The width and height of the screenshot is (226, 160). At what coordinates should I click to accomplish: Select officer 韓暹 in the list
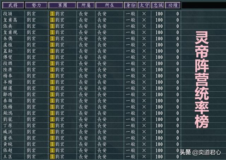(x=8, y=88)
